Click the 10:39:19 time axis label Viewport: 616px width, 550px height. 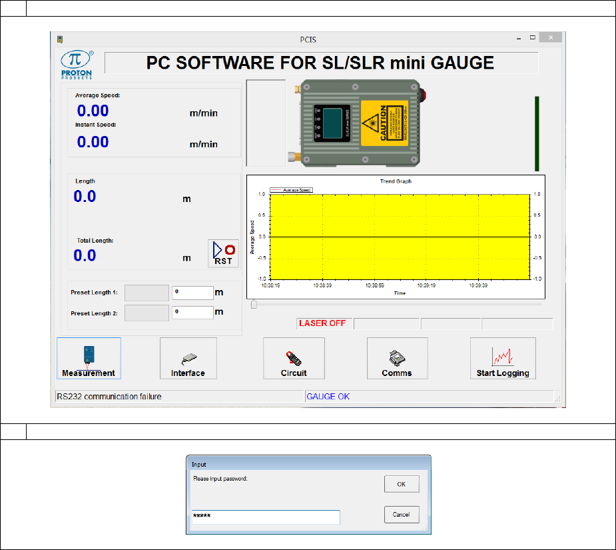click(x=426, y=285)
